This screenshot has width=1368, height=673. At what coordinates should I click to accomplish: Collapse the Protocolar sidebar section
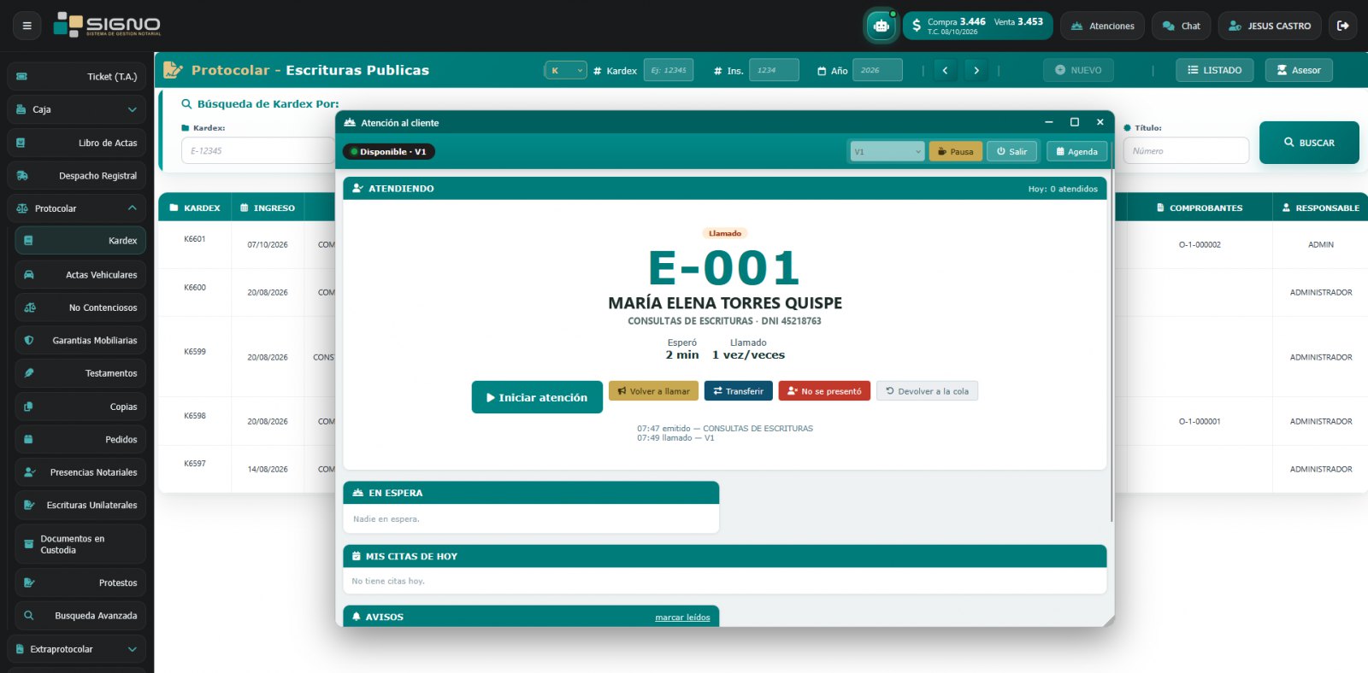coord(76,208)
